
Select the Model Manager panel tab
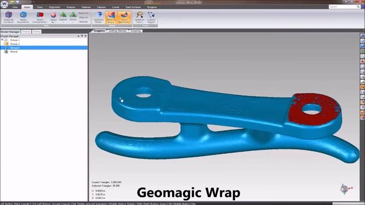click(x=10, y=32)
